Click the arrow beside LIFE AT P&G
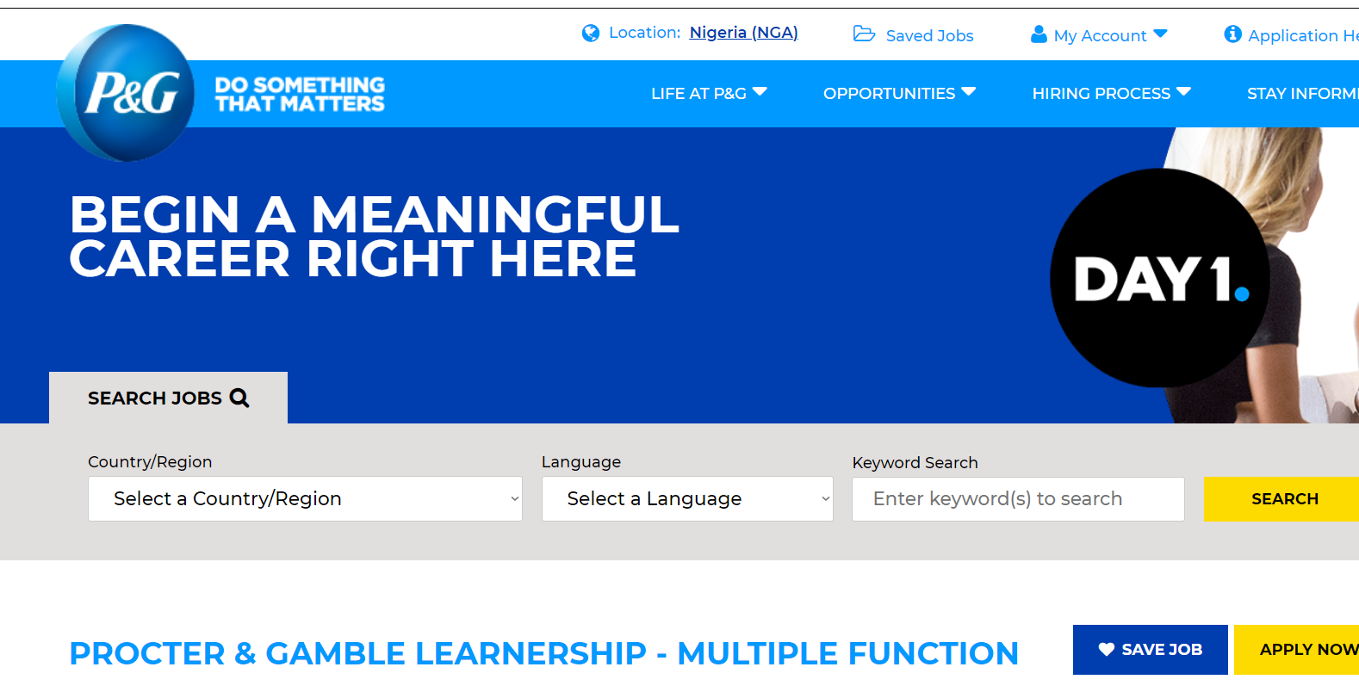Image resolution: width=1359 pixels, height=698 pixels. tap(760, 91)
